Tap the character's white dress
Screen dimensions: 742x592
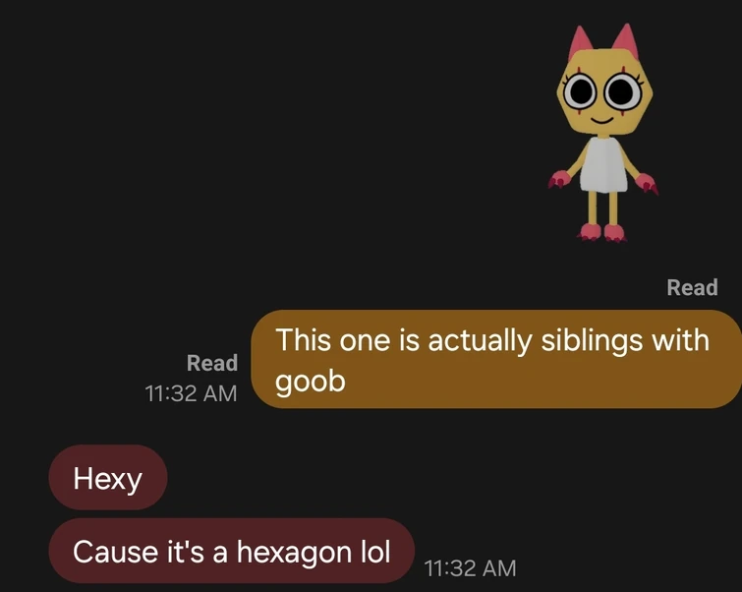[601, 165]
